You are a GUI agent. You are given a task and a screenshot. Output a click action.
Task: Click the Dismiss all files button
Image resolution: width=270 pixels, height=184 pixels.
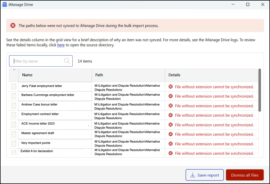[x=245, y=175]
